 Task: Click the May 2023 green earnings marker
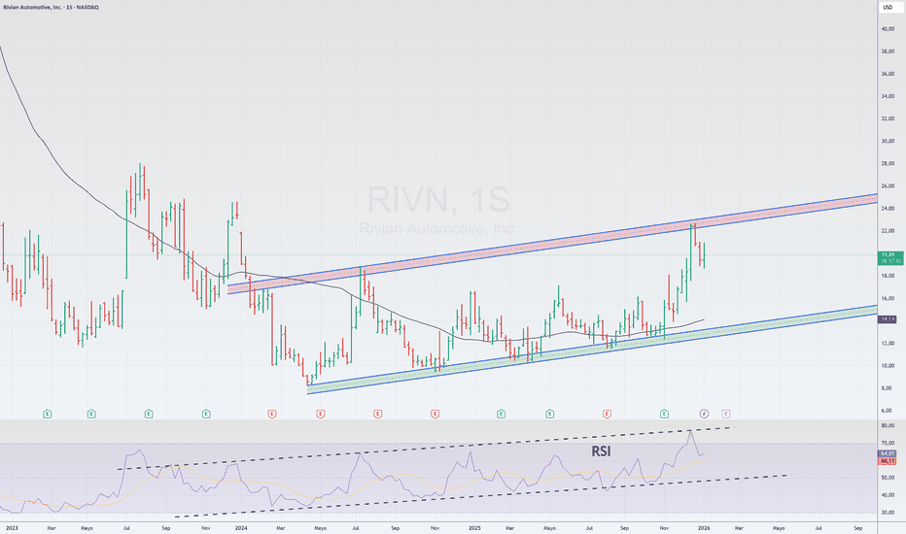[91, 414]
